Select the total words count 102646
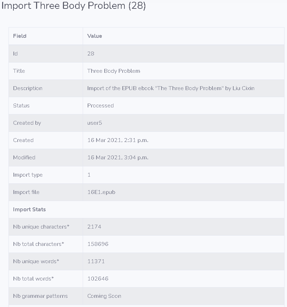The width and height of the screenshot is (287, 307). pos(98,279)
